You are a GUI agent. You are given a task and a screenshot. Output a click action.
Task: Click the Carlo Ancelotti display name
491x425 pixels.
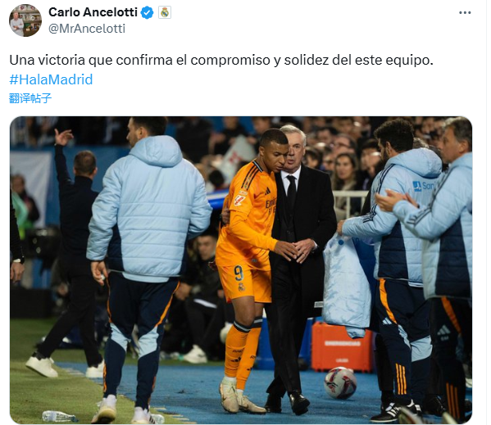point(93,12)
